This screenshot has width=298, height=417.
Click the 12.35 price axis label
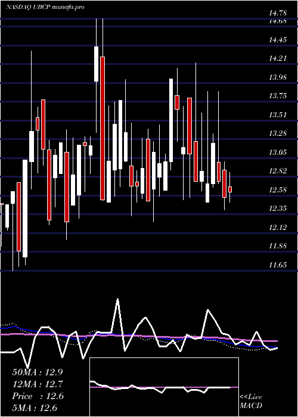(x=278, y=208)
